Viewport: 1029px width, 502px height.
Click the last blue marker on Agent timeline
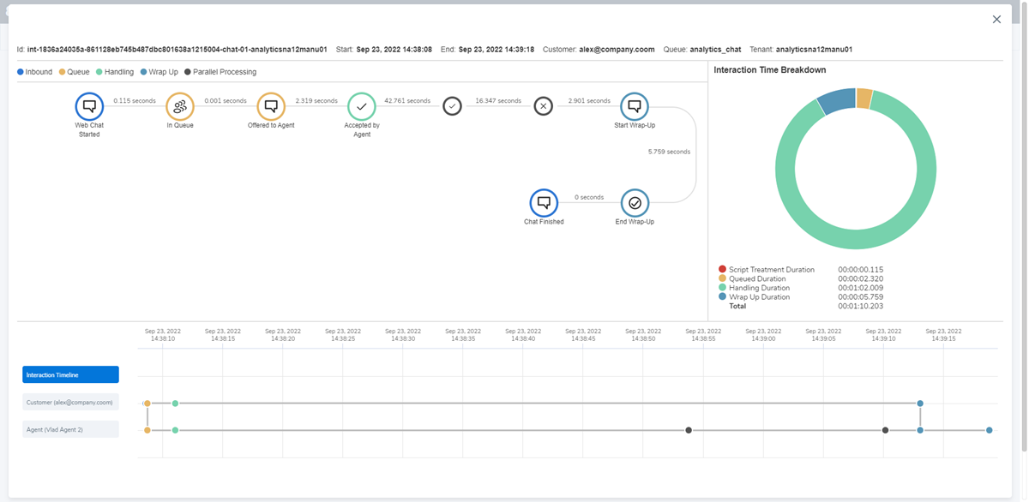[x=989, y=430]
